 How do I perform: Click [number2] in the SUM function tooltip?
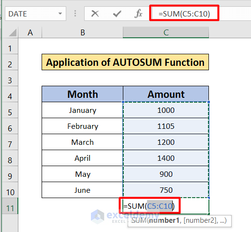tap(200, 220)
